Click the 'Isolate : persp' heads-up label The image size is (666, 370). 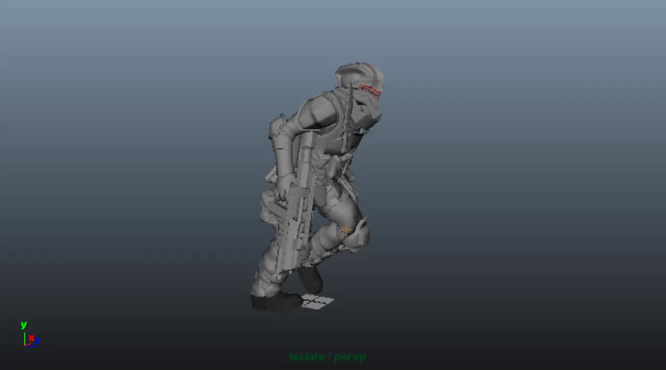327,357
